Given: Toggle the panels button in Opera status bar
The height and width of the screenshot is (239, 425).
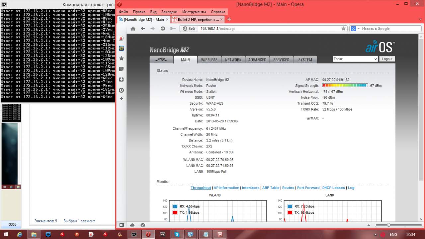Looking at the screenshot, I should coord(122,225).
